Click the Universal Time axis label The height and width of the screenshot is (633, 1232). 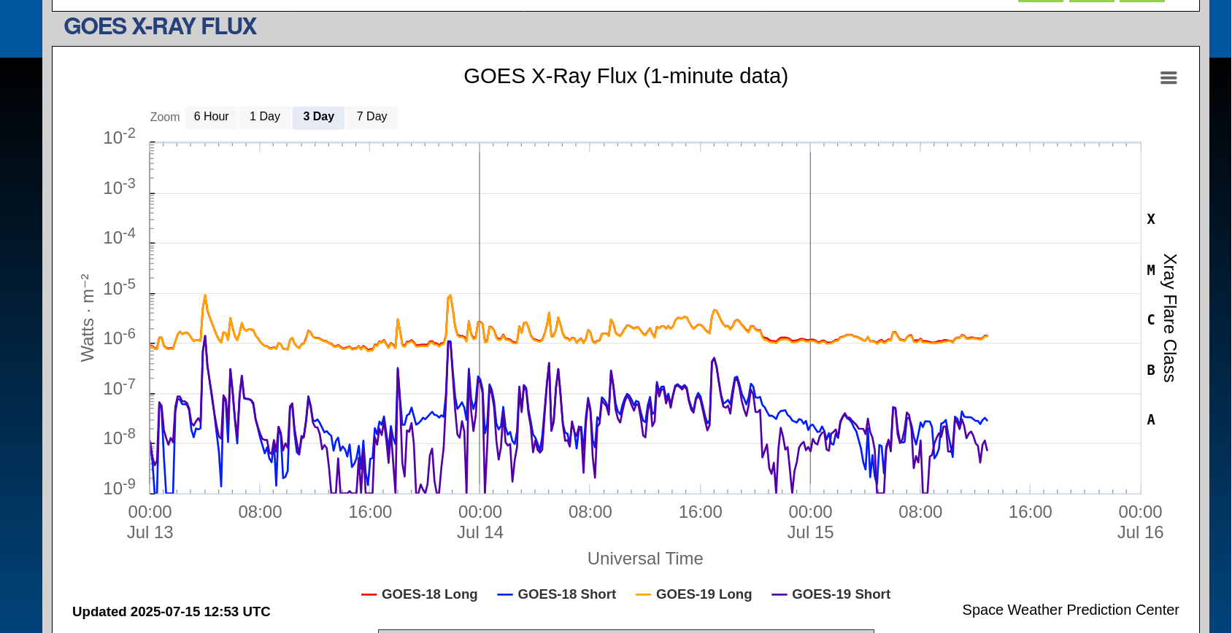coord(645,559)
